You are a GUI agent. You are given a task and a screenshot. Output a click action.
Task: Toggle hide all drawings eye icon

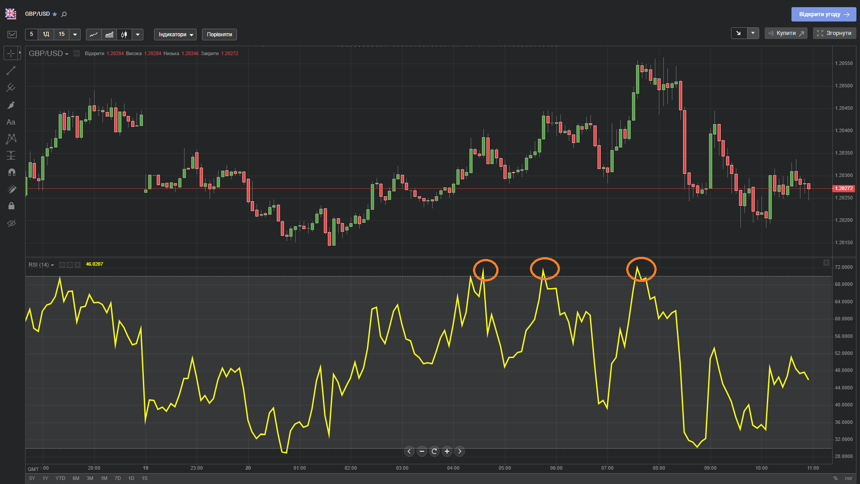(11, 223)
